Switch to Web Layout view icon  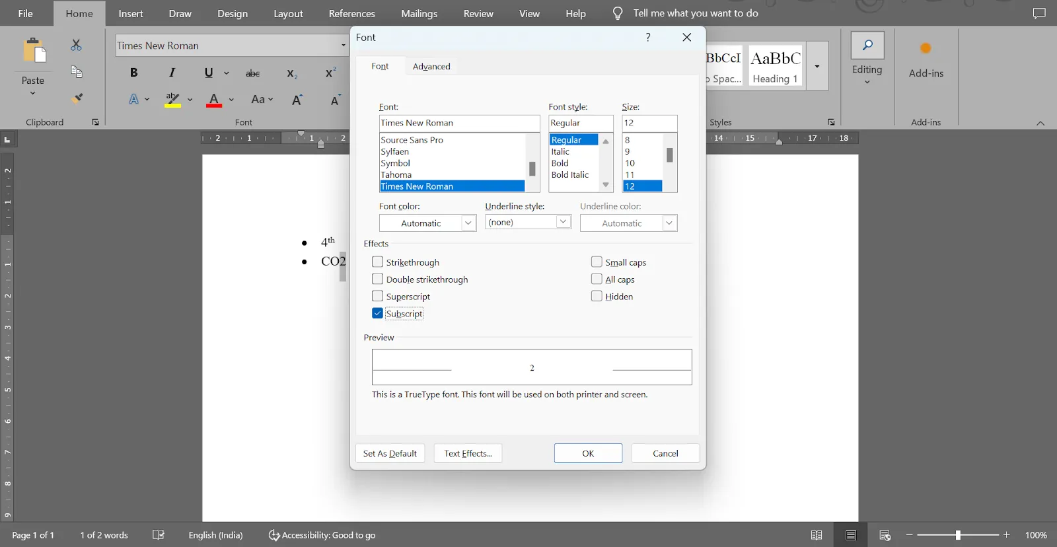tap(885, 535)
